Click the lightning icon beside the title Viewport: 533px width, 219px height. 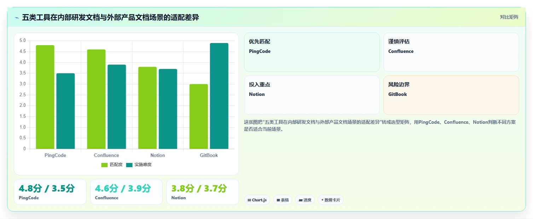17,18
